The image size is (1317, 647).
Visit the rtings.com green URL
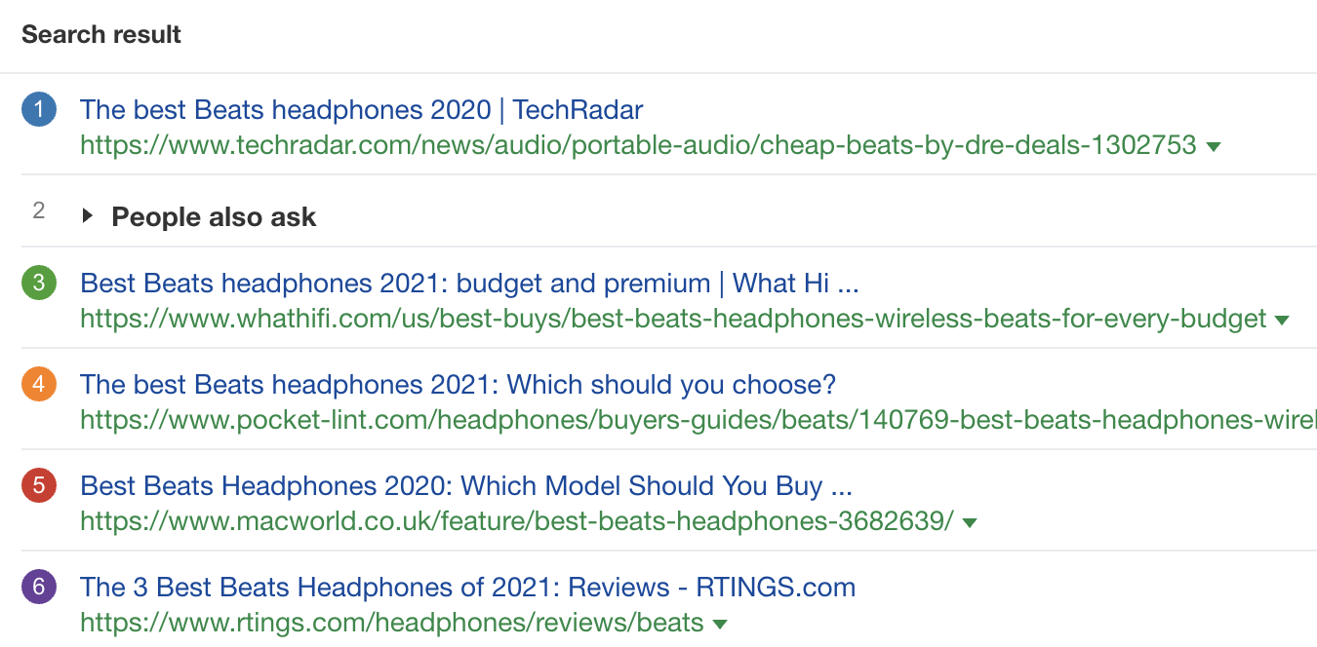tap(391, 624)
